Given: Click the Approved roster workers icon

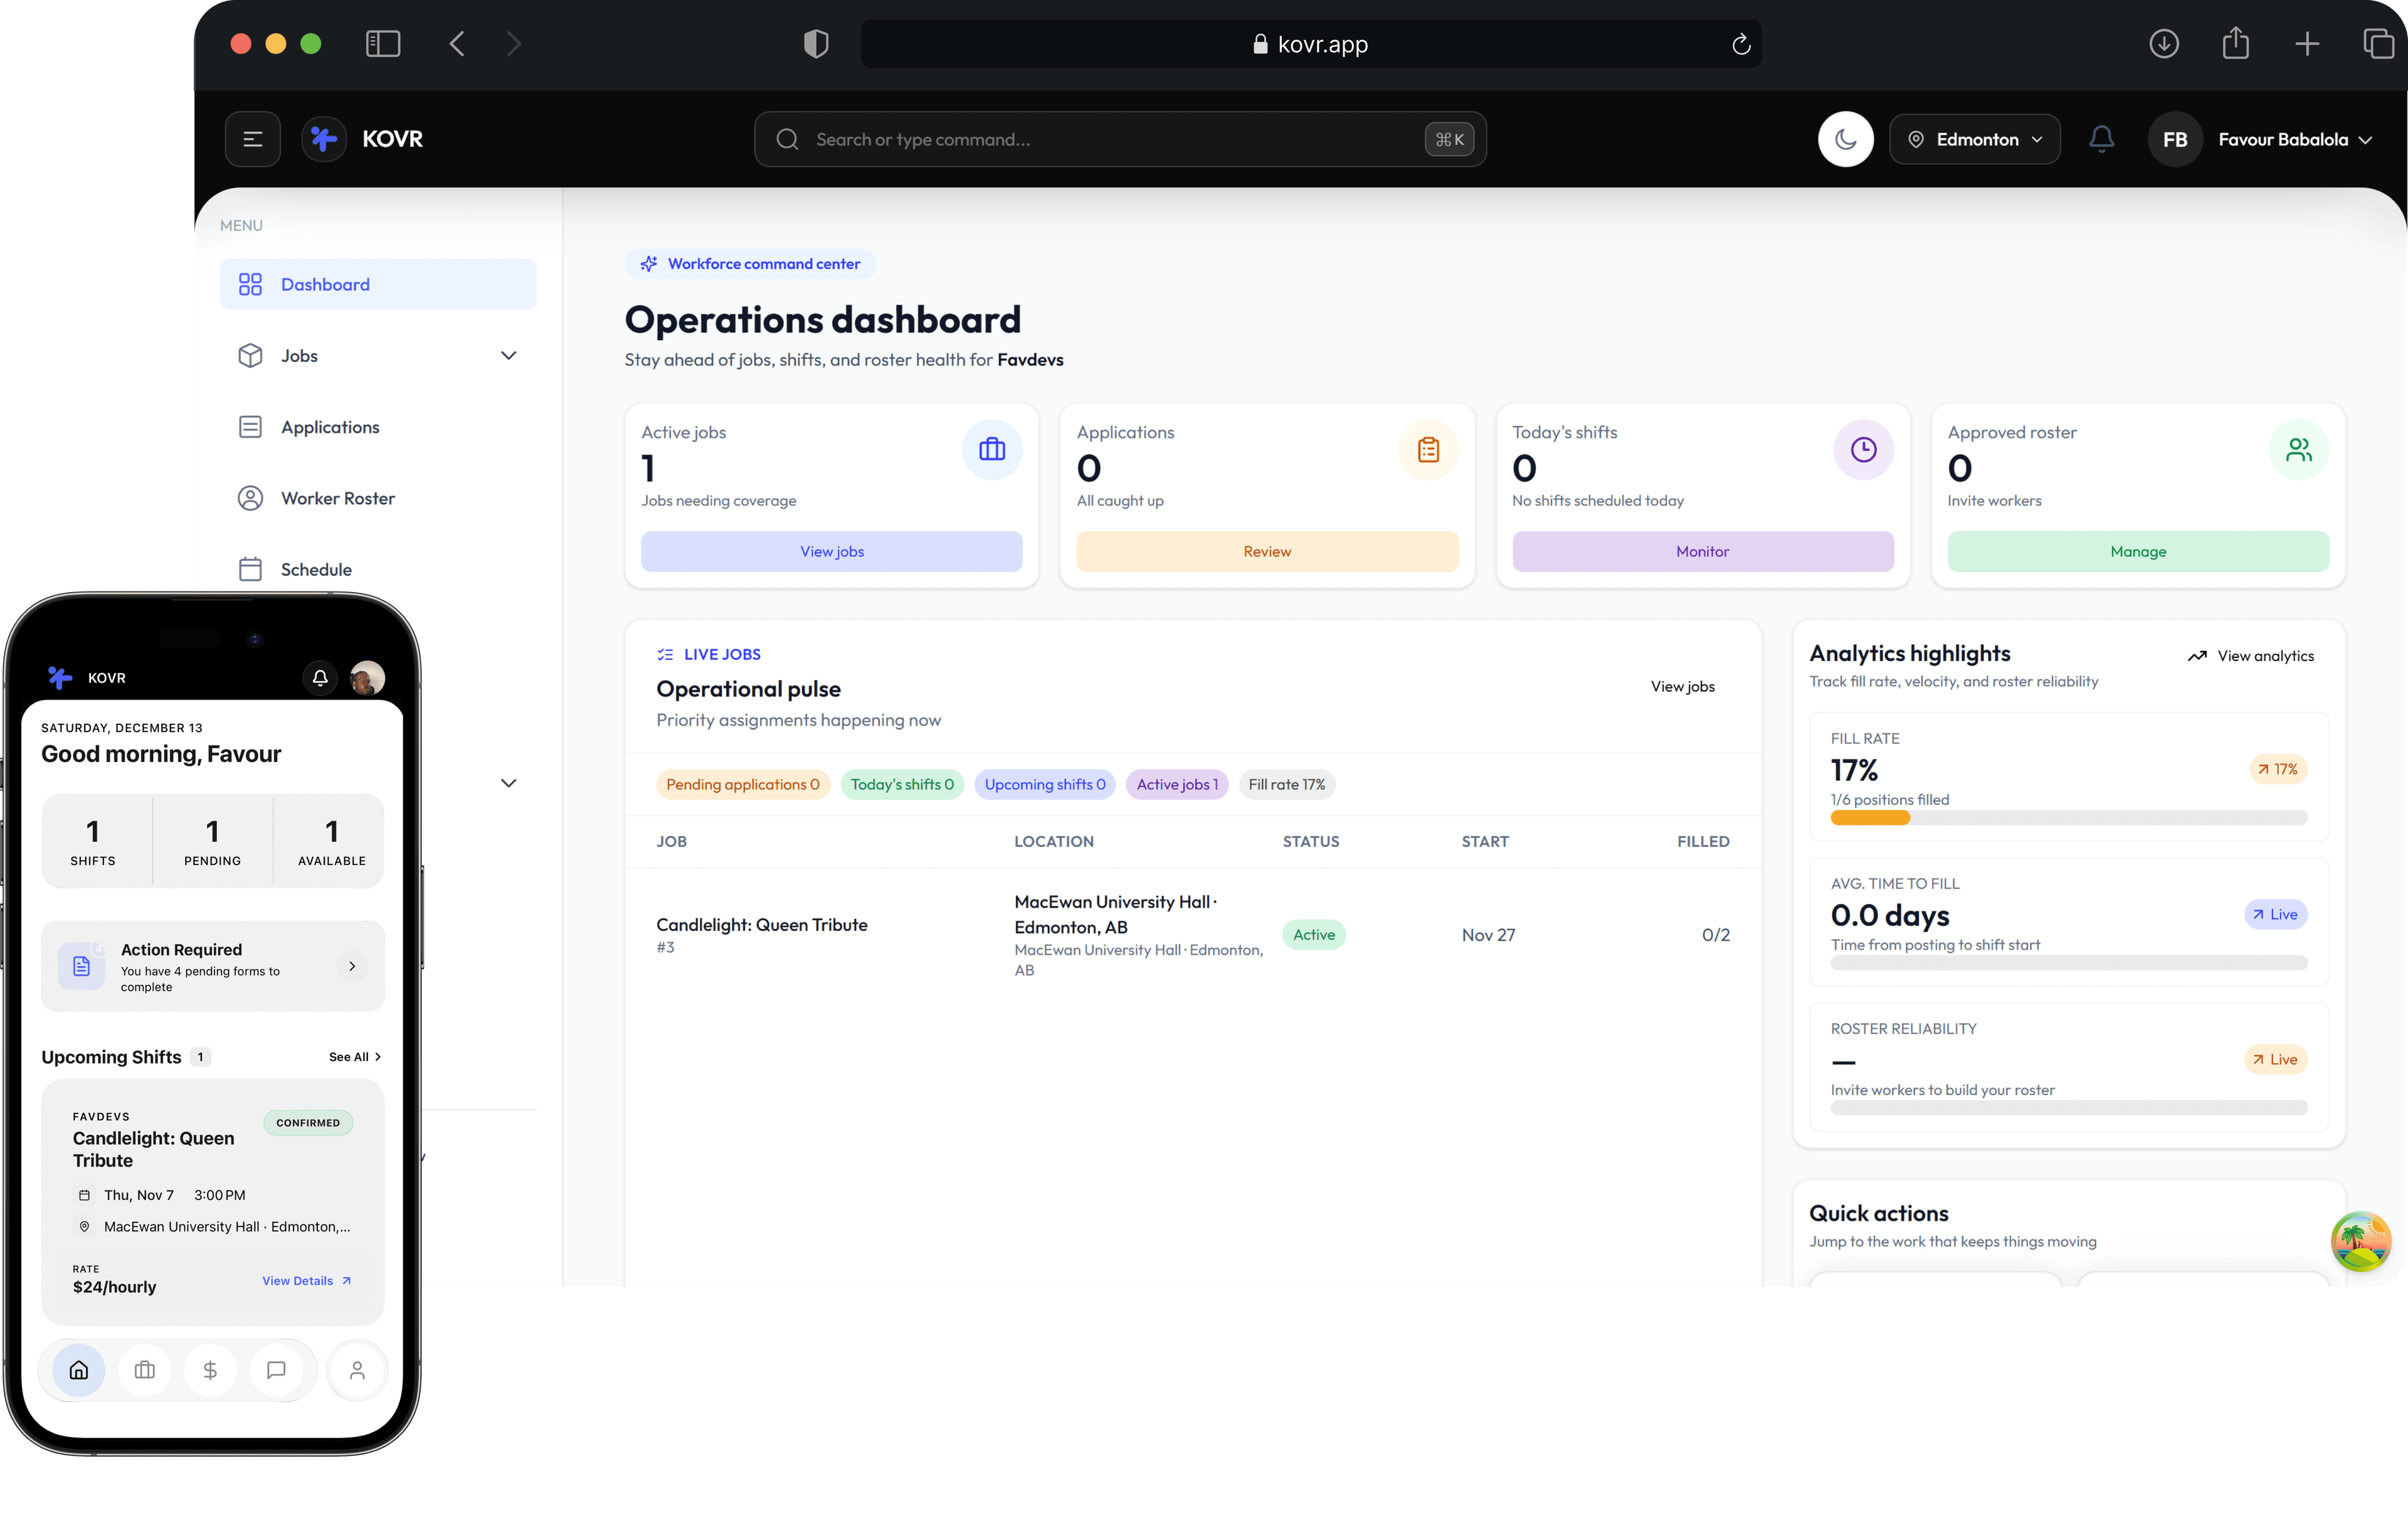Looking at the screenshot, I should (x=2298, y=449).
